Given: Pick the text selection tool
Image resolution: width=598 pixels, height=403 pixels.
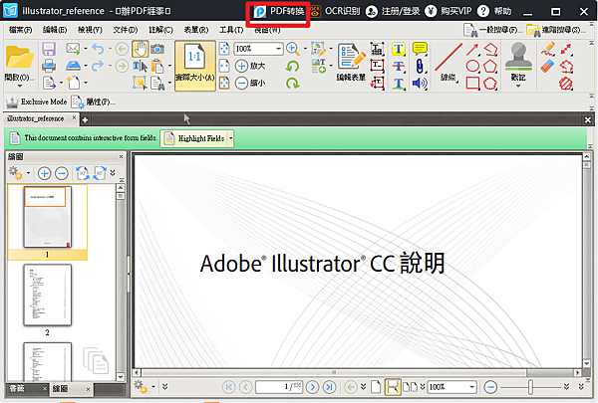Looking at the screenshot, I should point(140,66).
